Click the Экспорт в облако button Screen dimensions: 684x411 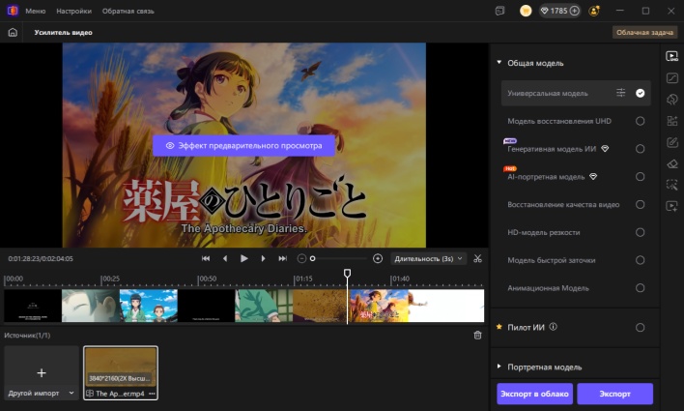(x=534, y=394)
